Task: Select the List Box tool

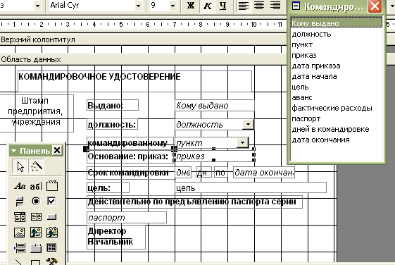Action: point(36,217)
